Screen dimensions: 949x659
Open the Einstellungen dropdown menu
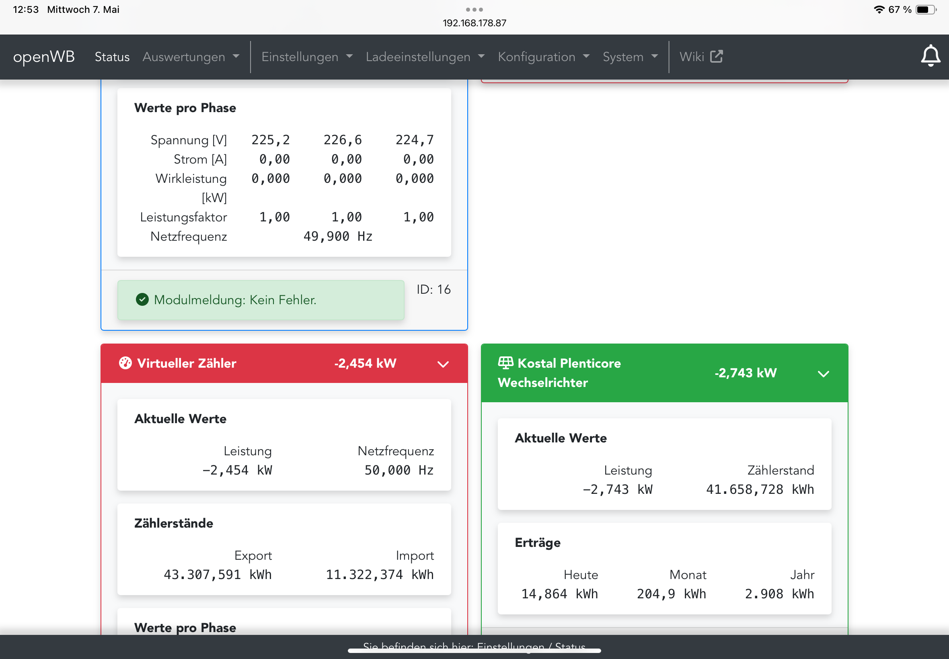306,57
